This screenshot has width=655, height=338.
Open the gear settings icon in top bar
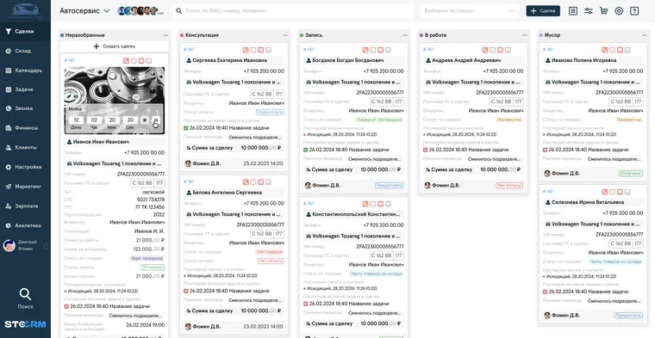click(619, 11)
